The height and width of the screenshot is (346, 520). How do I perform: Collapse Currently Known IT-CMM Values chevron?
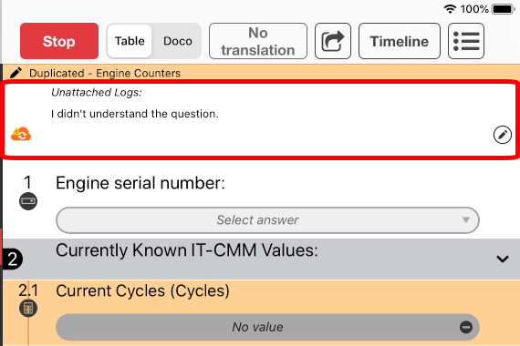click(x=503, y=259)
